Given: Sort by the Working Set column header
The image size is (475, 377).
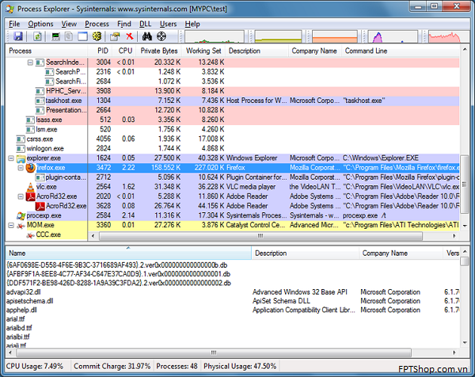Looking at the screenshot, I should tap(203, 51).
